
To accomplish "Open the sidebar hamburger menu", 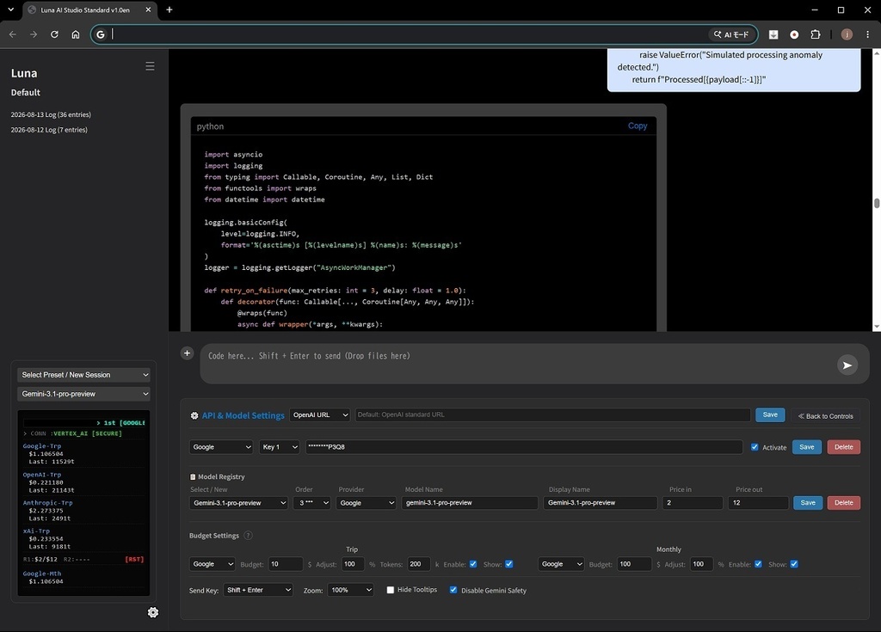I will pyautogui.click(x=150, y=66).
